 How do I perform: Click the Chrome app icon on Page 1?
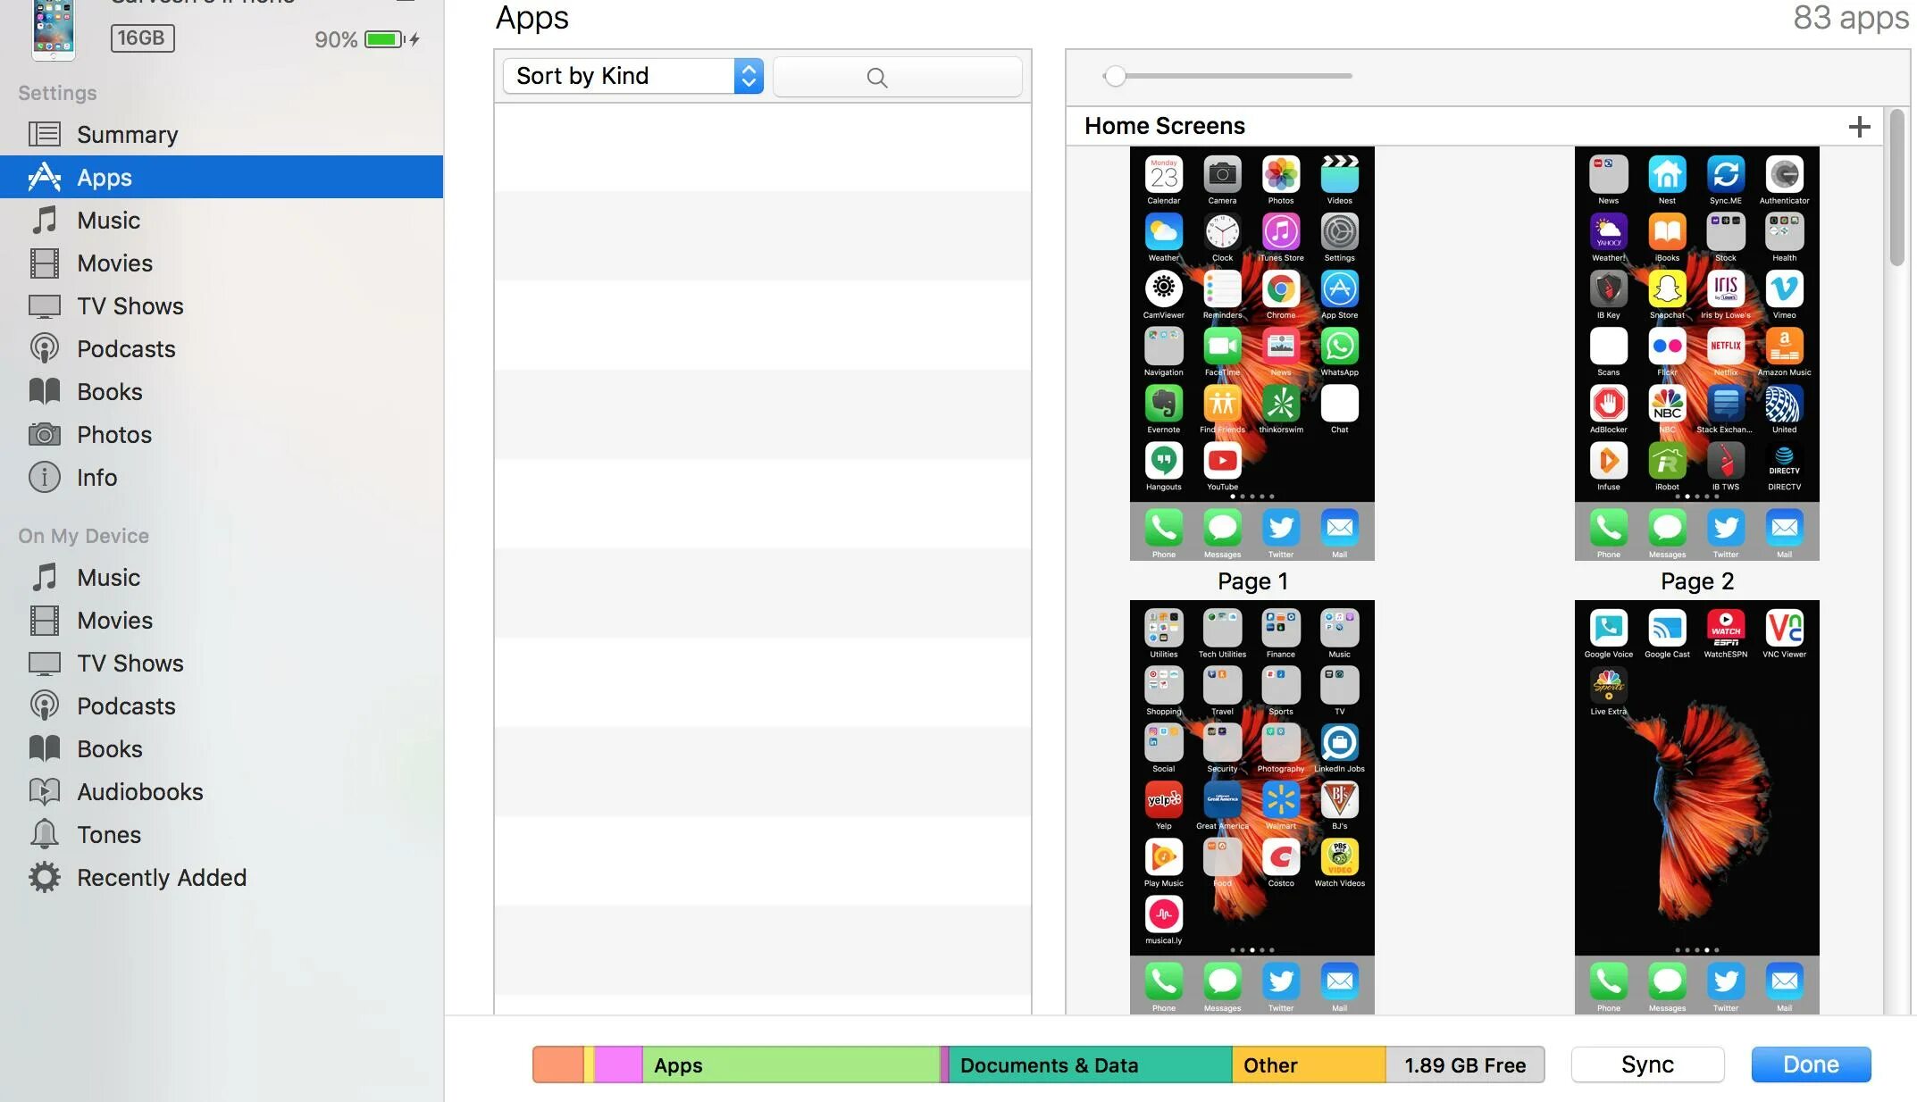pos(1280,289)
